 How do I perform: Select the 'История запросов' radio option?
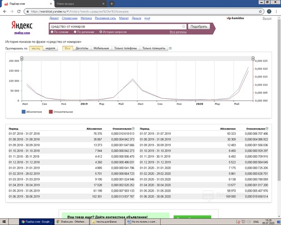(x=100, y=32)
